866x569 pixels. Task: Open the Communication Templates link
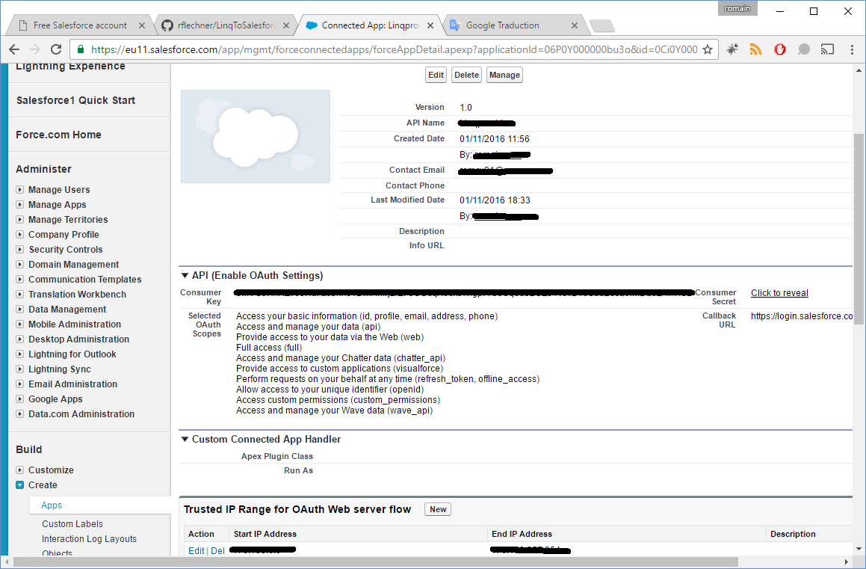(85, 280)
